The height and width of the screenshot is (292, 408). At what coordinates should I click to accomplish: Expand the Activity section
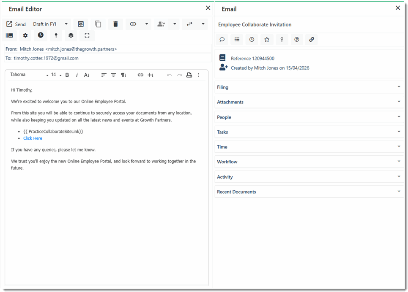click(x=309, y=177)
